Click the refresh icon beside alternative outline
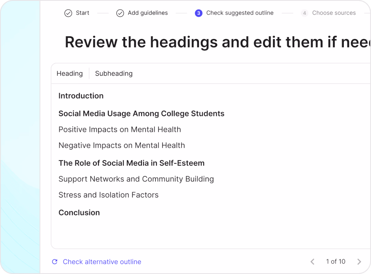This screenshot has height=274, width=371. point(55,262)
